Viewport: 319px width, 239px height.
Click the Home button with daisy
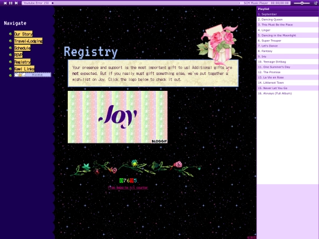32,75
